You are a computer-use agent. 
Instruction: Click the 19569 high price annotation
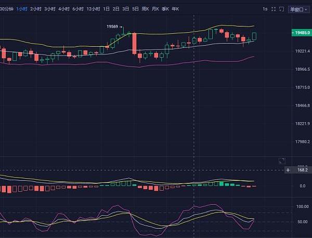(112, 27)
